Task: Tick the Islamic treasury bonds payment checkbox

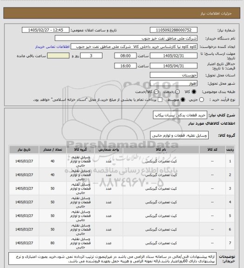Action: tap(160, 100)
